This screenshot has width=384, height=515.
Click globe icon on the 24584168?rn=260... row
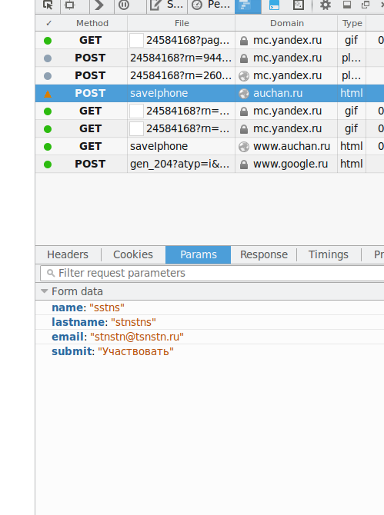click(244, 76)
